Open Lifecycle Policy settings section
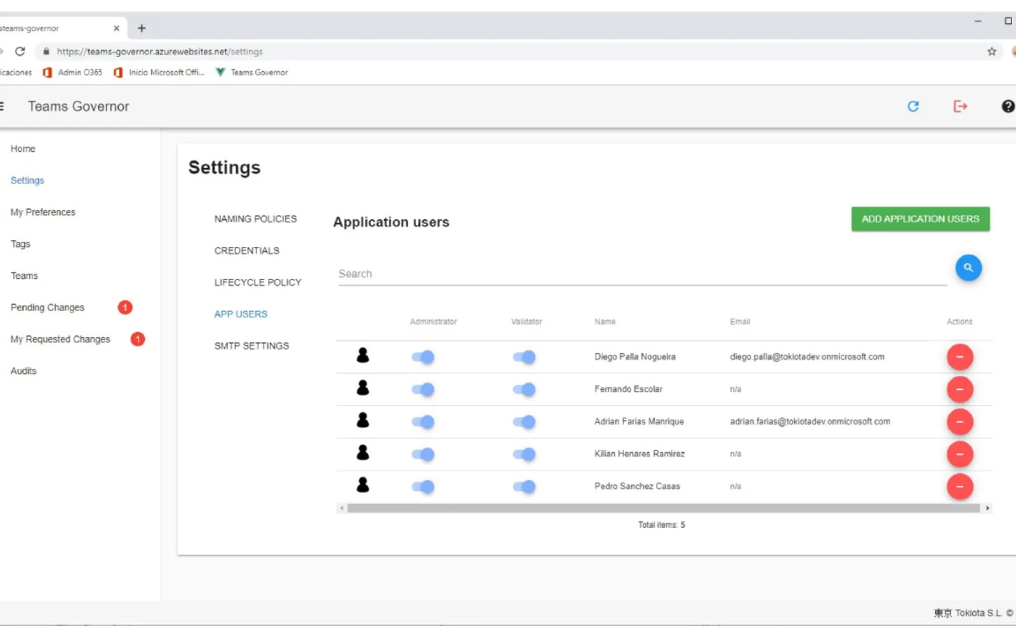The width and height of the screenshot is (1016, 635). click(x=258, y=283)
